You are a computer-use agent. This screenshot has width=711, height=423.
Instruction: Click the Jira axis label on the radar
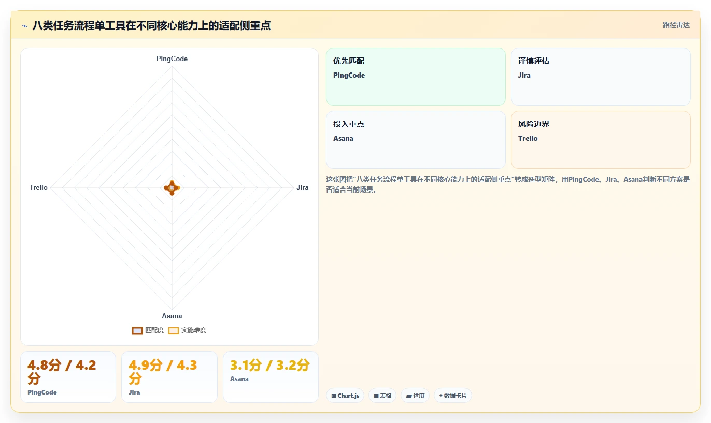coord(303,188)
